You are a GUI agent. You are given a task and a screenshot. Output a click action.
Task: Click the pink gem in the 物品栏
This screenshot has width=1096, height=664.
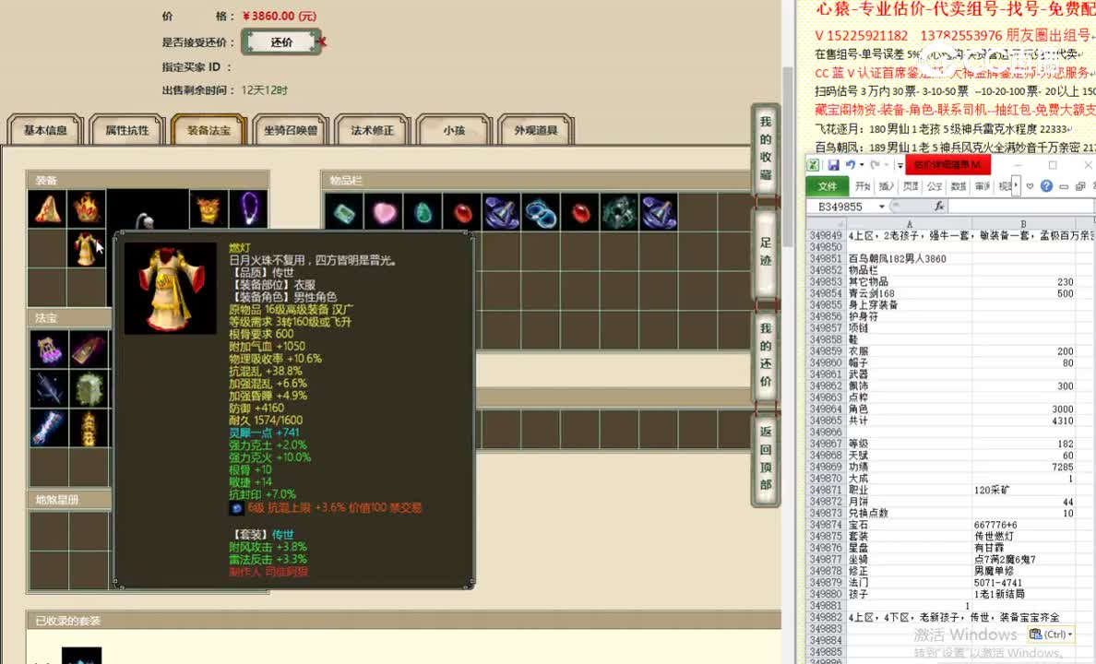[x=385, y=212]
